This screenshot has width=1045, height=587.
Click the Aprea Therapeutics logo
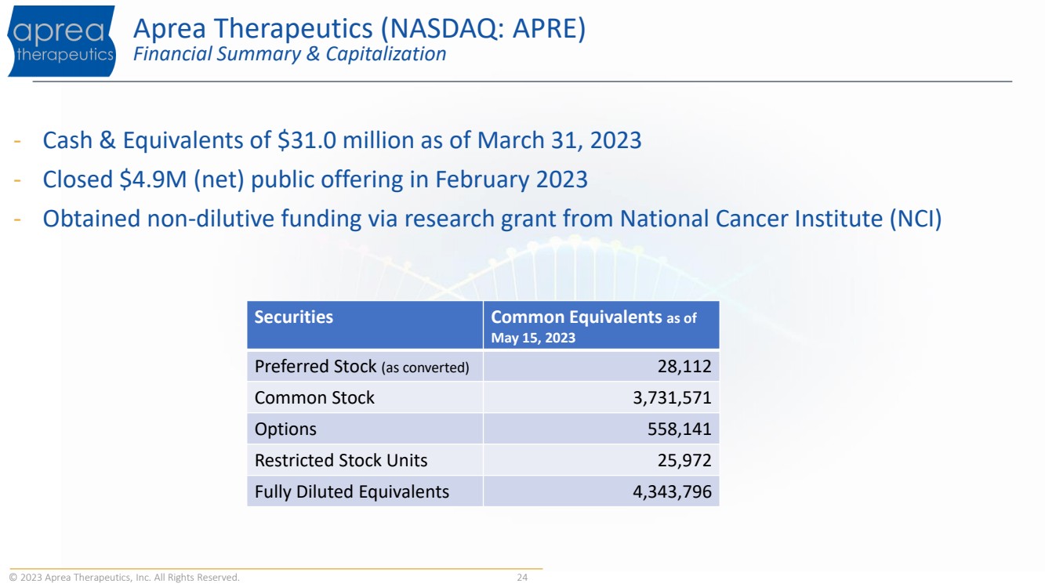pyautogui.click(x=61, y=41)
